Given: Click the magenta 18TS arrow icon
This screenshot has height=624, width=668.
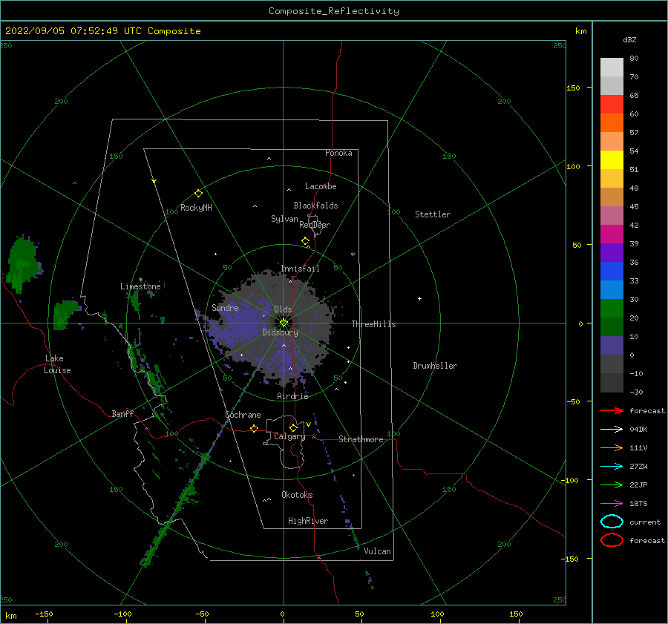Looking at the screenshot, I should point(612,503).
